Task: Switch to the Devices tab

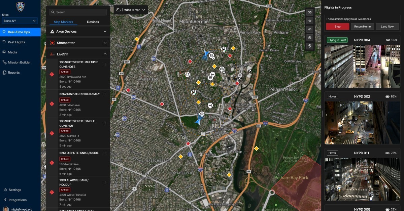Action: (x=93, y=22)
